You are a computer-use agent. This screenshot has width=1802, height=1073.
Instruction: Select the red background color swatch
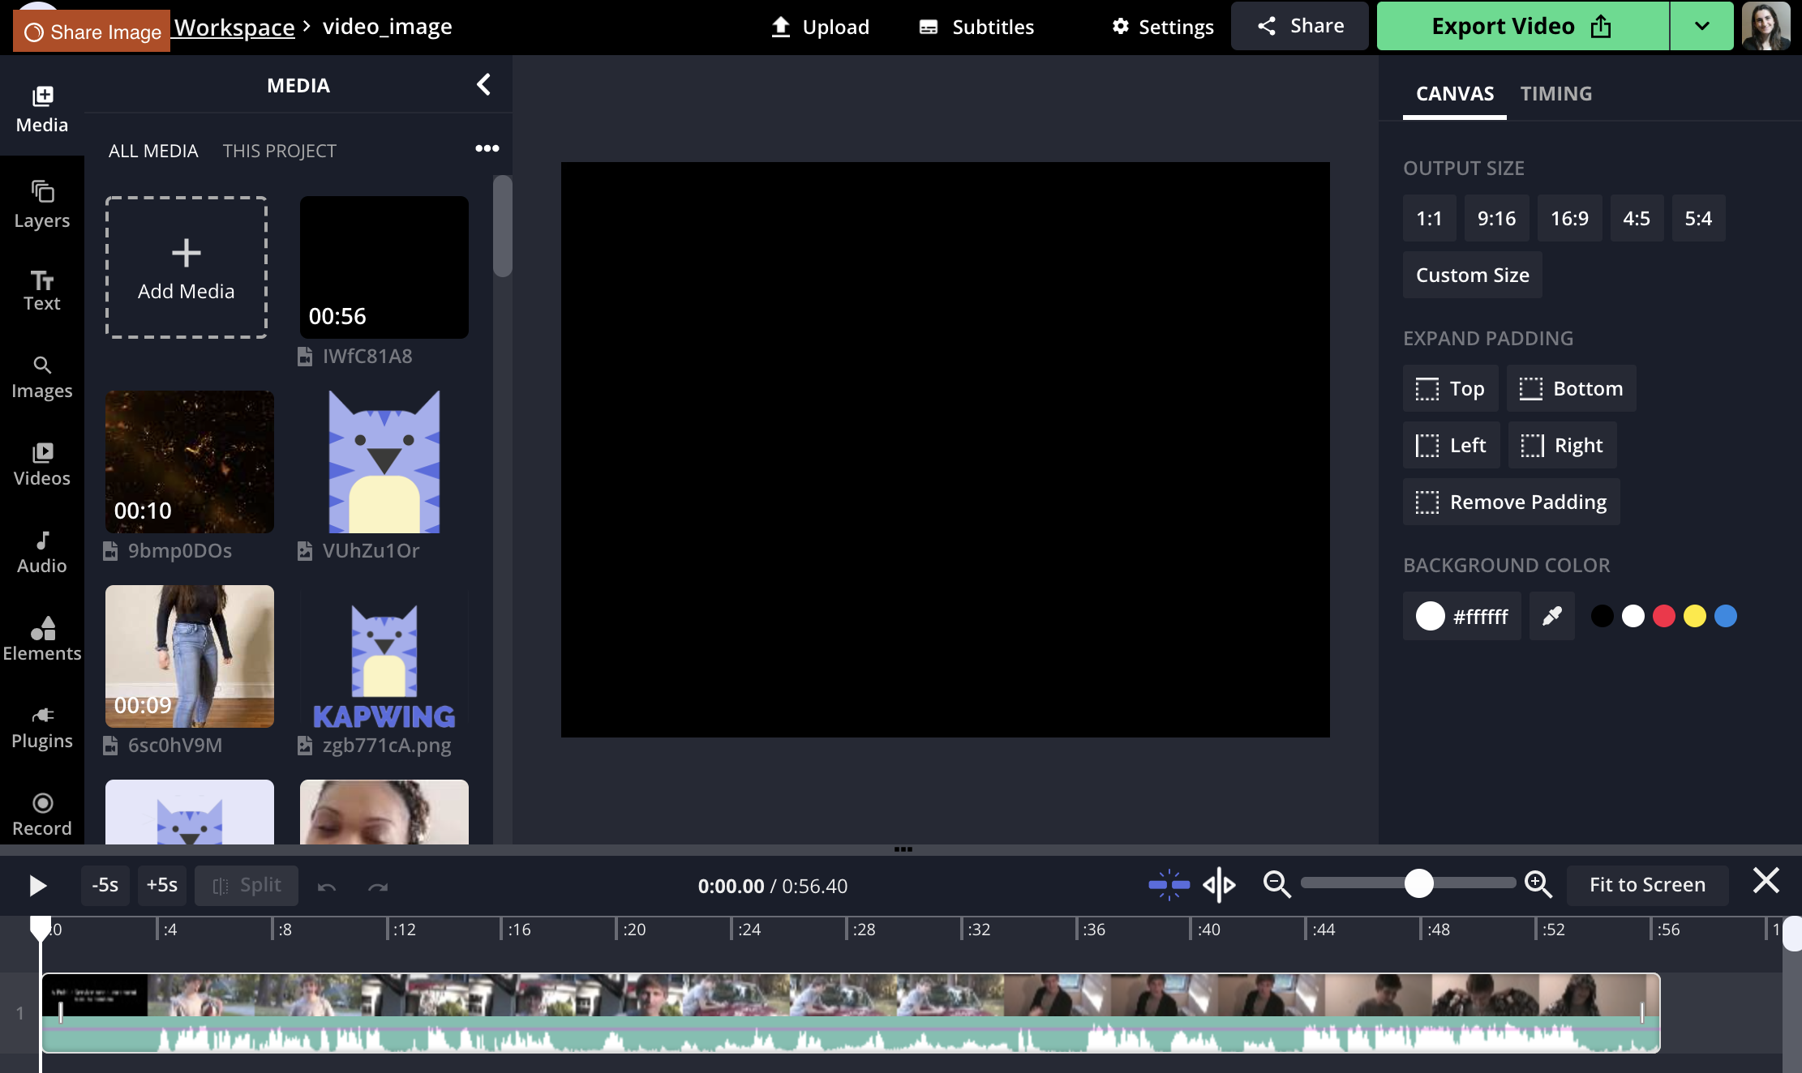1663,616
